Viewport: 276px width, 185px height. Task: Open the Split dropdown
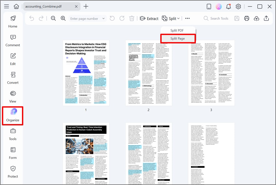point(171,18)
